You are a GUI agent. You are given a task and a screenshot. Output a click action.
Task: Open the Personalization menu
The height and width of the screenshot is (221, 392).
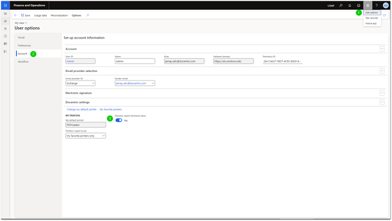pyautogui.click(x=59, y=15)
